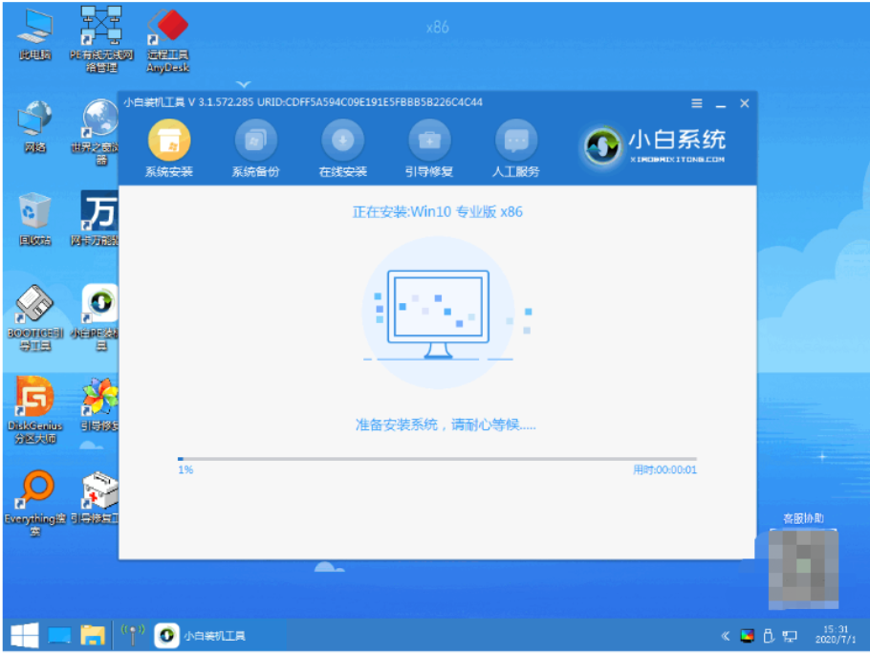The width and height of the screenshot is (870, 654).
Task: Open 网络 desktop icon
Action: pos(35,126)
